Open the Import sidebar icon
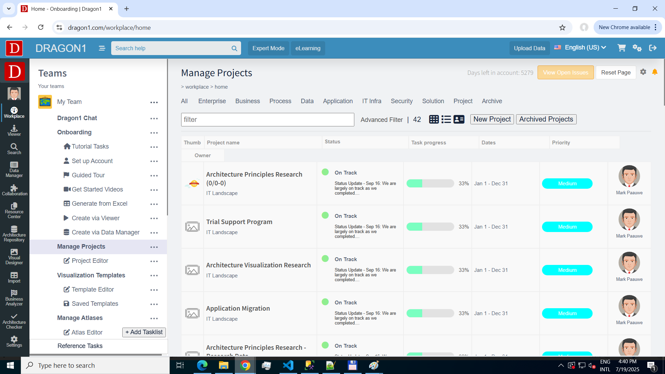The image size is (665, 374). (14, 277)
